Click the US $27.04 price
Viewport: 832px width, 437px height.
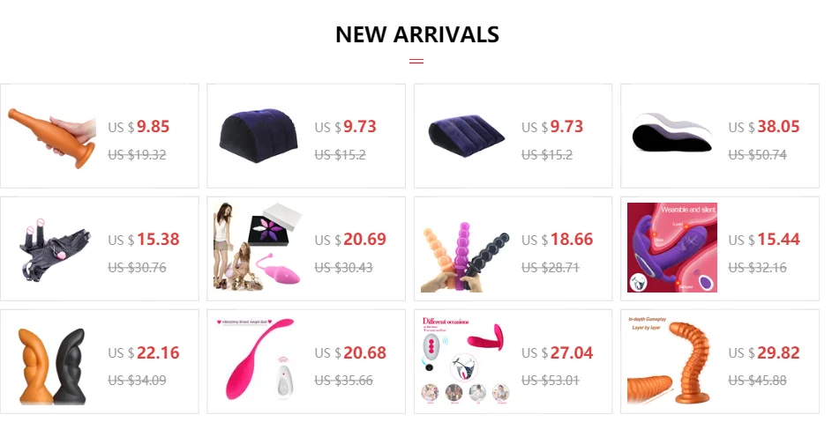557,352
